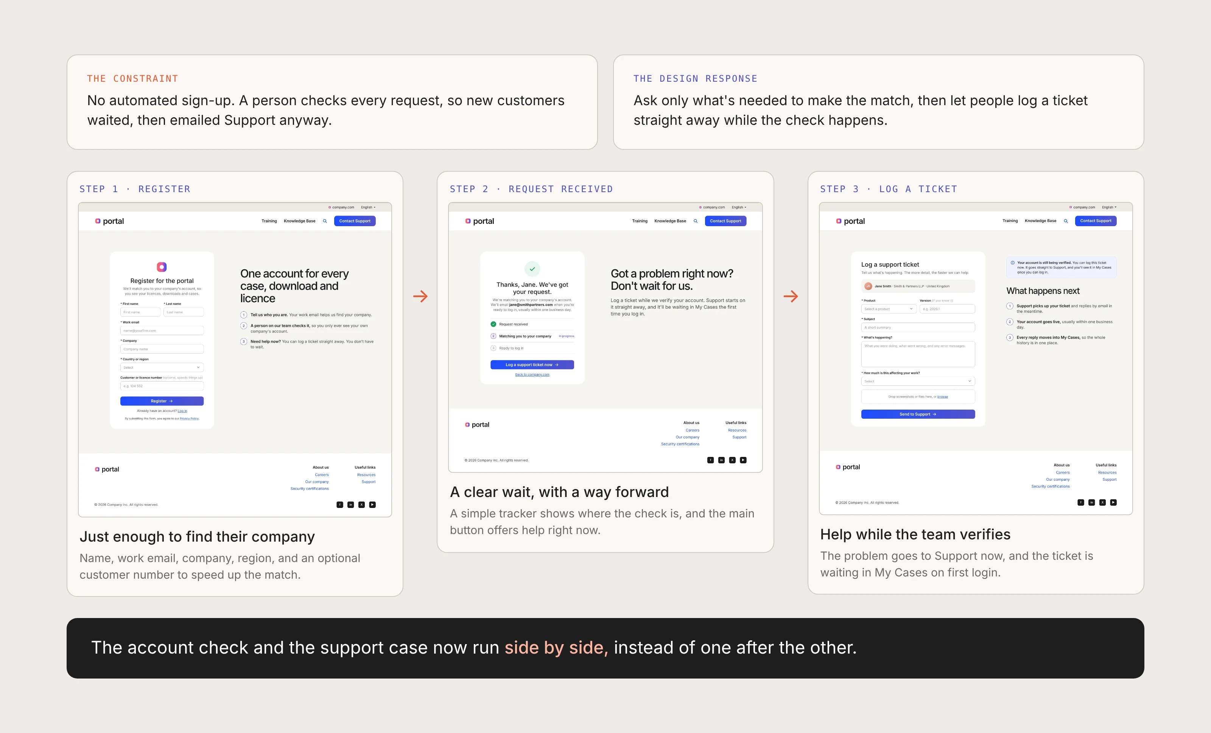The image size is (1211, 733).
Task: Click JS avatar beside Jane Smith
Action: (x=868, y=286)
